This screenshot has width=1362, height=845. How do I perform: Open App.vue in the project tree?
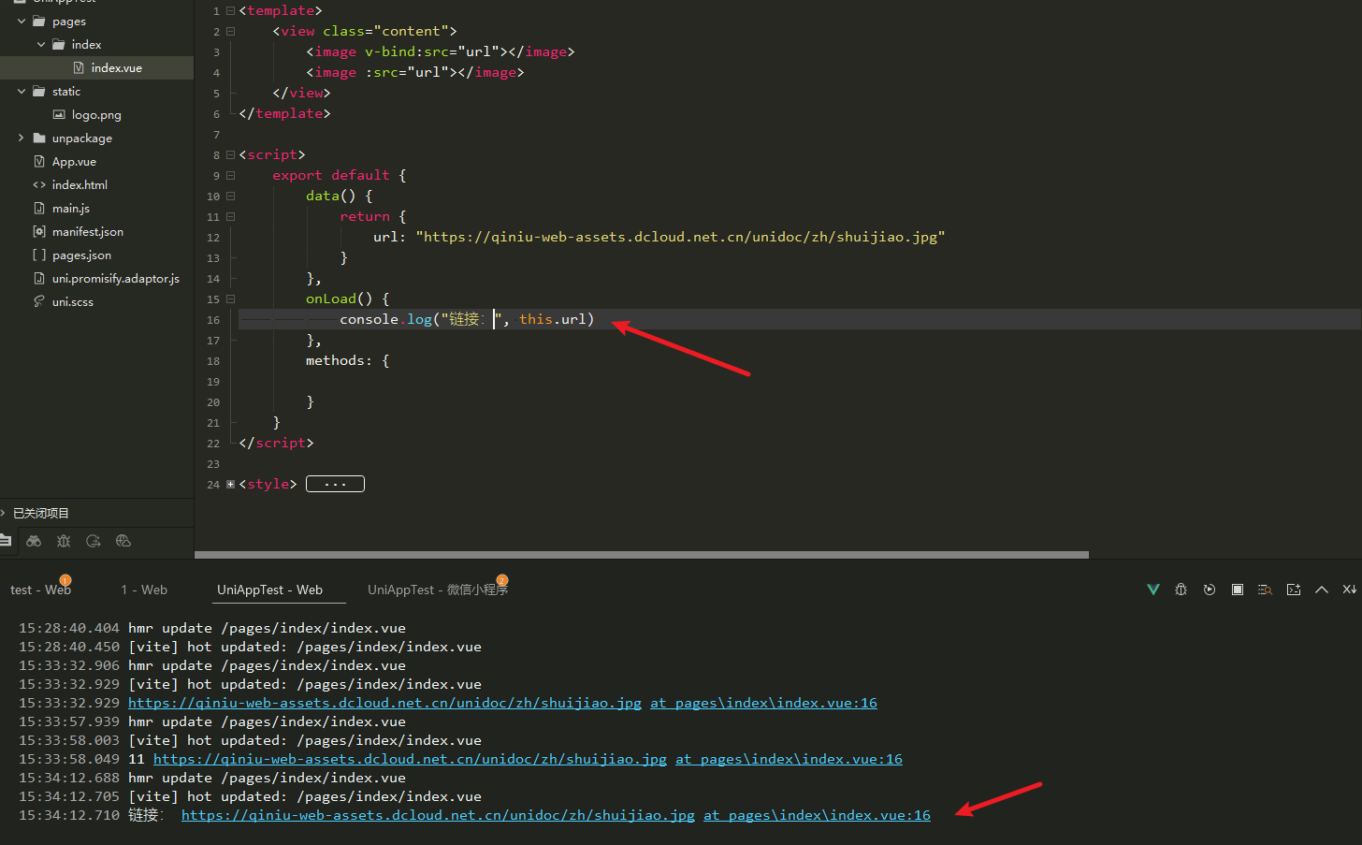[x=74, y=161]
